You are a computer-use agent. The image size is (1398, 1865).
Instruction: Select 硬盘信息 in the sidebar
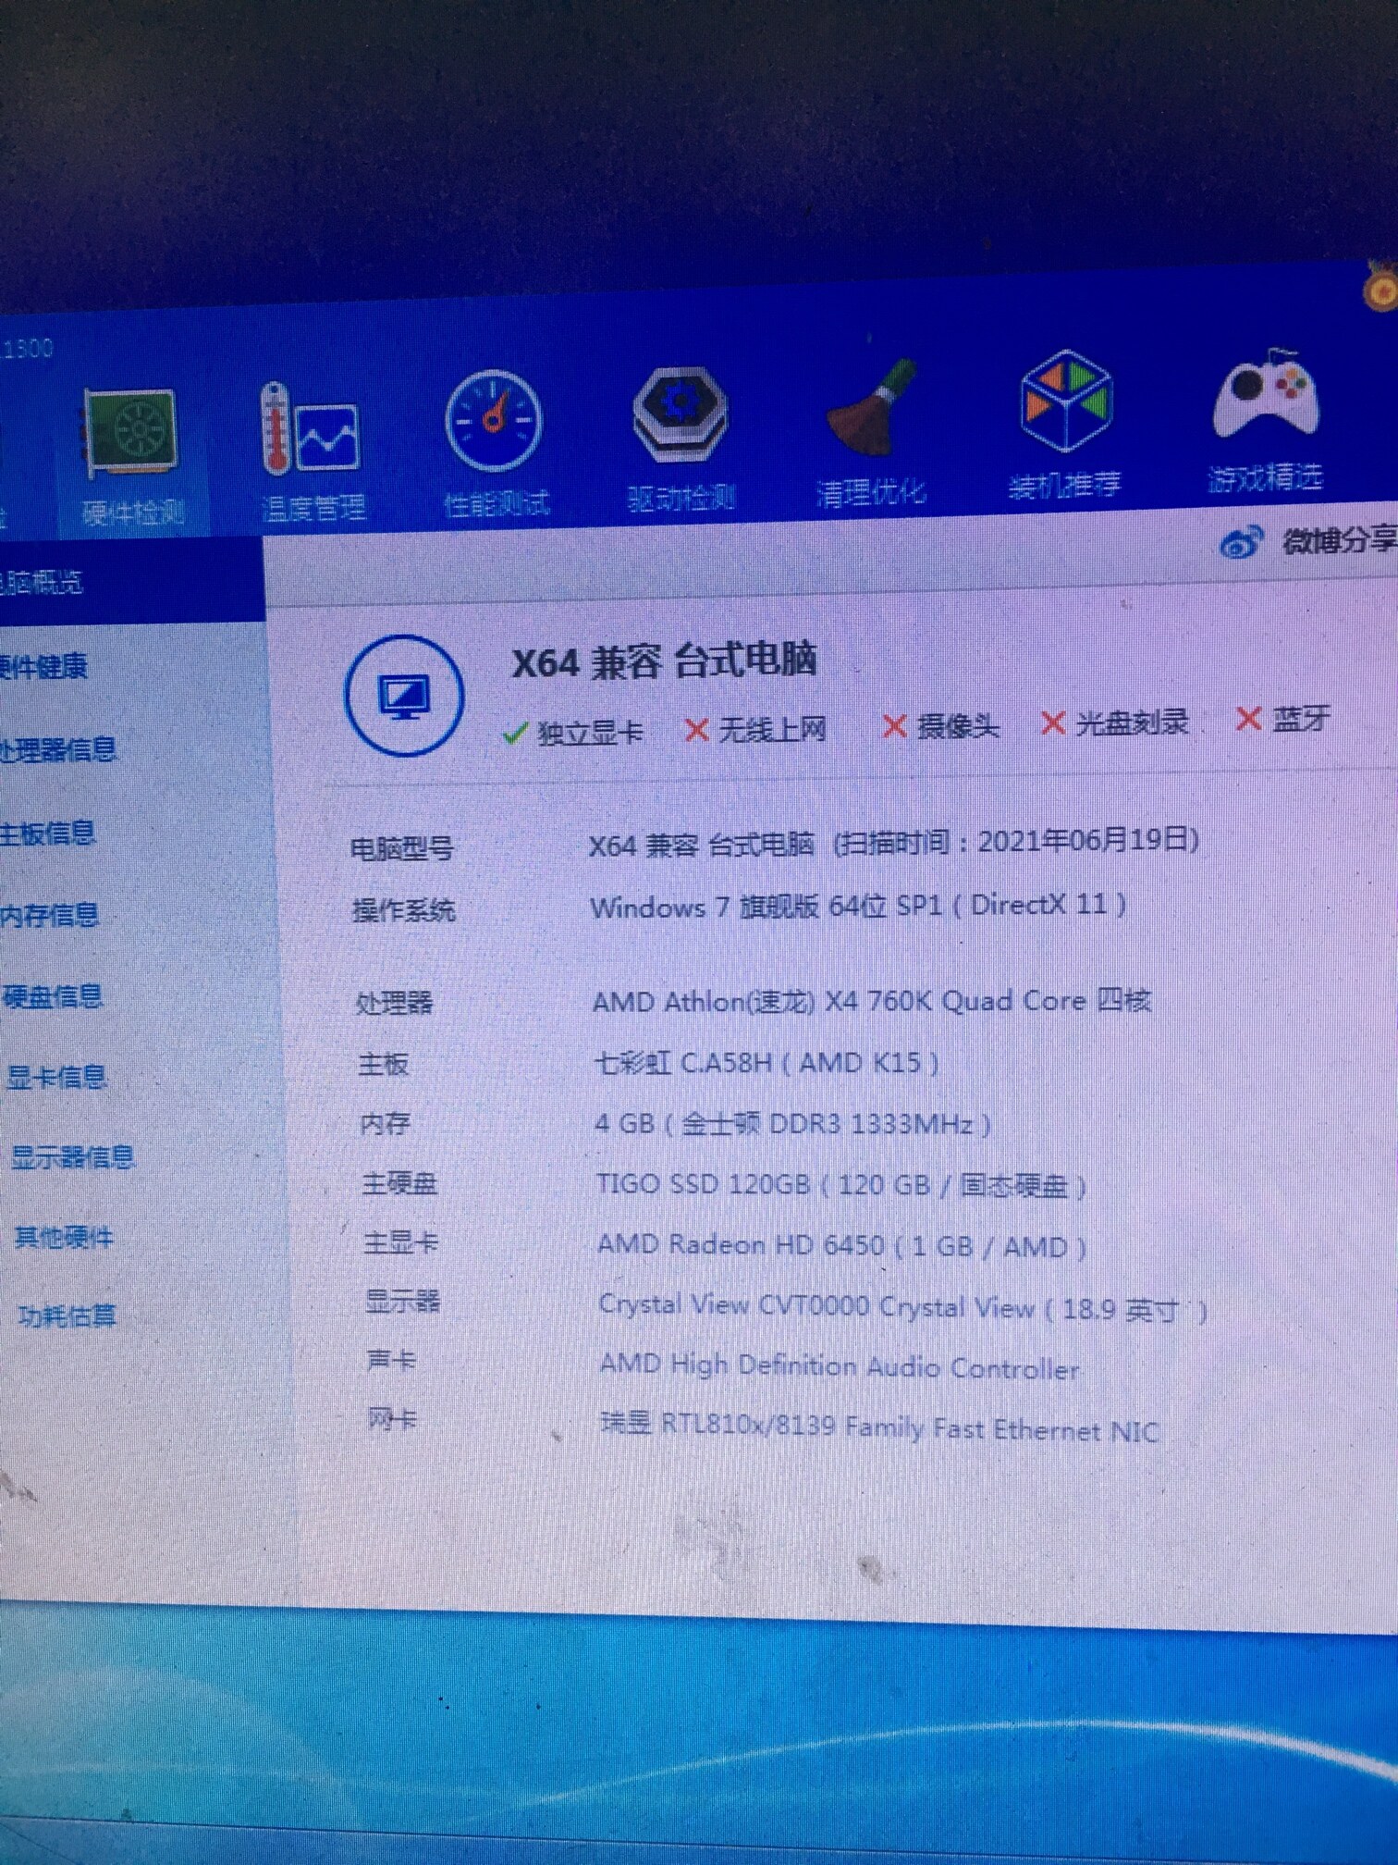point(53,996)
